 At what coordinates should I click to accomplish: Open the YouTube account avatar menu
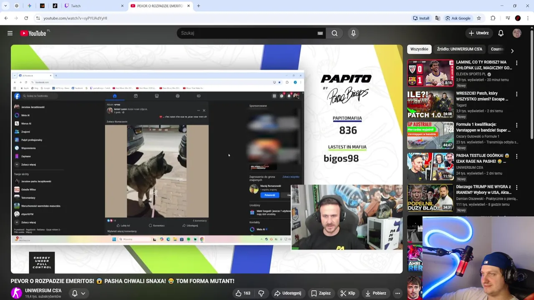(x=517, y=33)
